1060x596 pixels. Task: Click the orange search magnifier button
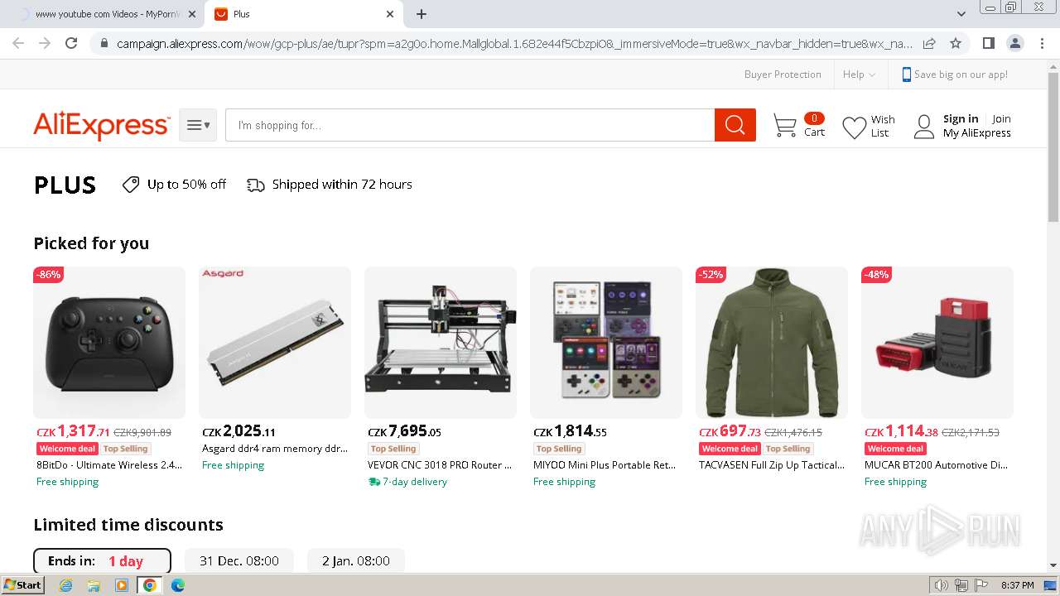coord(735,125)
